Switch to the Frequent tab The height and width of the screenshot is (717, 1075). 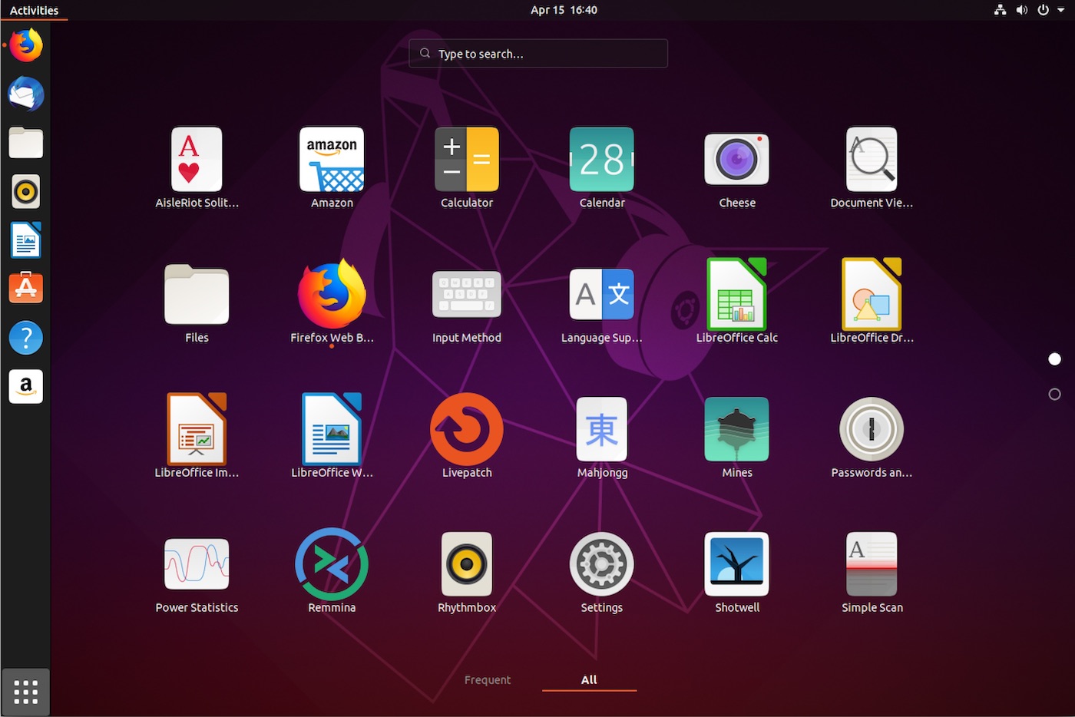[x=487, y=680]
